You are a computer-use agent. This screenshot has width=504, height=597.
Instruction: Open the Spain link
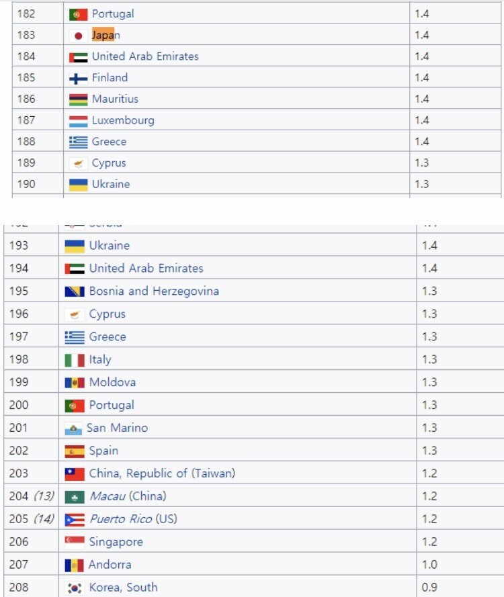click(x=103, y=451)
